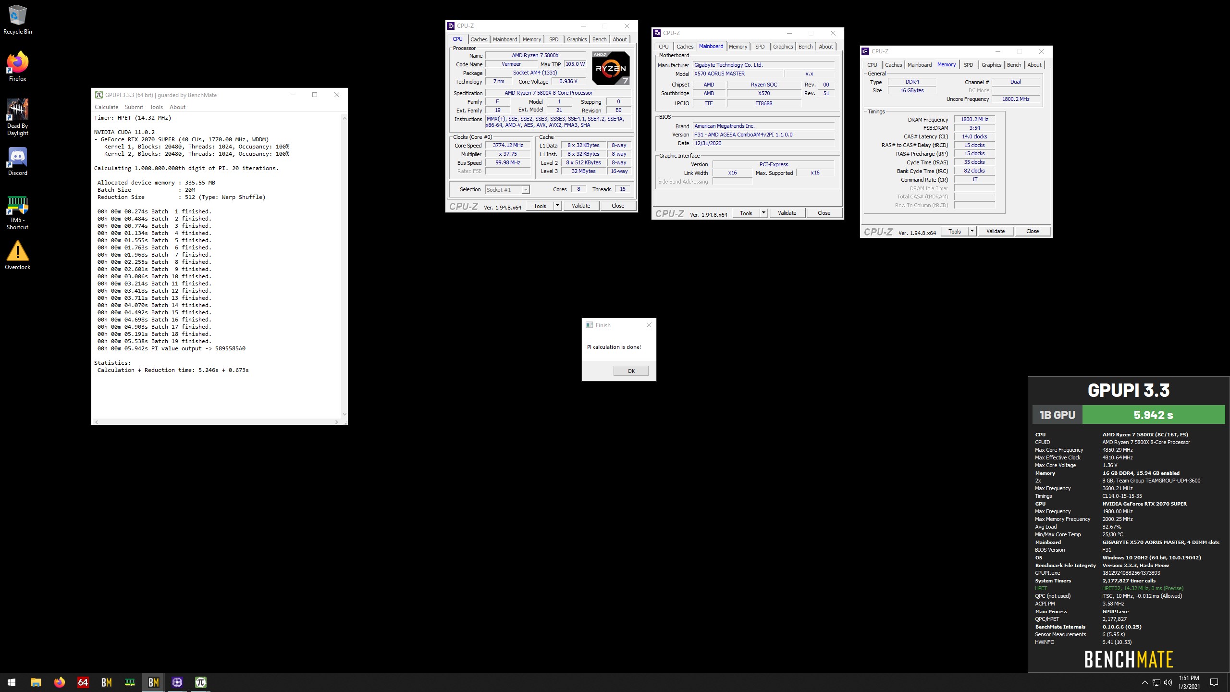Close the Finish dialog
The image size is (1230, 692).
[x=649, y=325]
